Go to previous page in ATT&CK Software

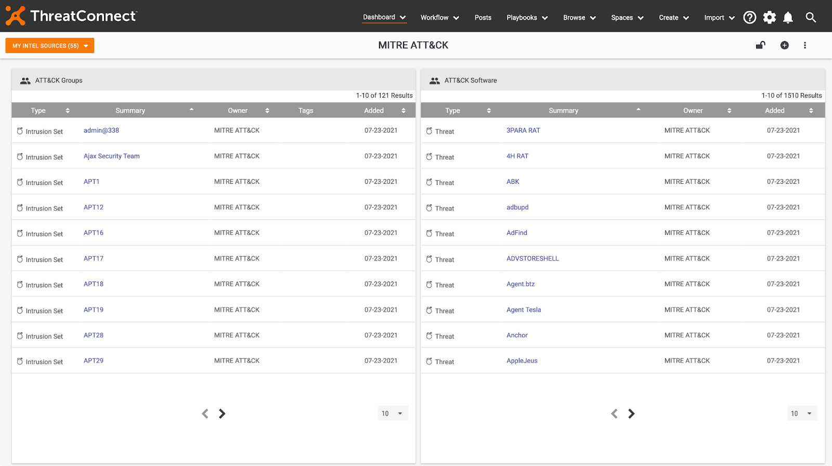[614, 414]
